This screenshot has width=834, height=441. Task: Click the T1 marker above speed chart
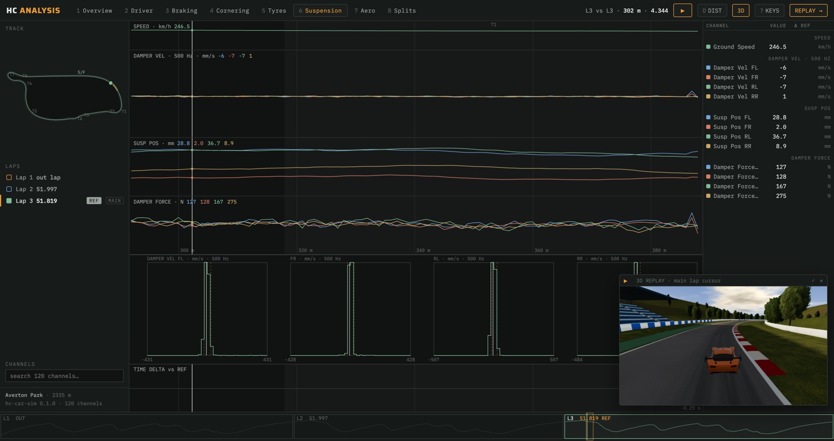click(x=494, y=24)
